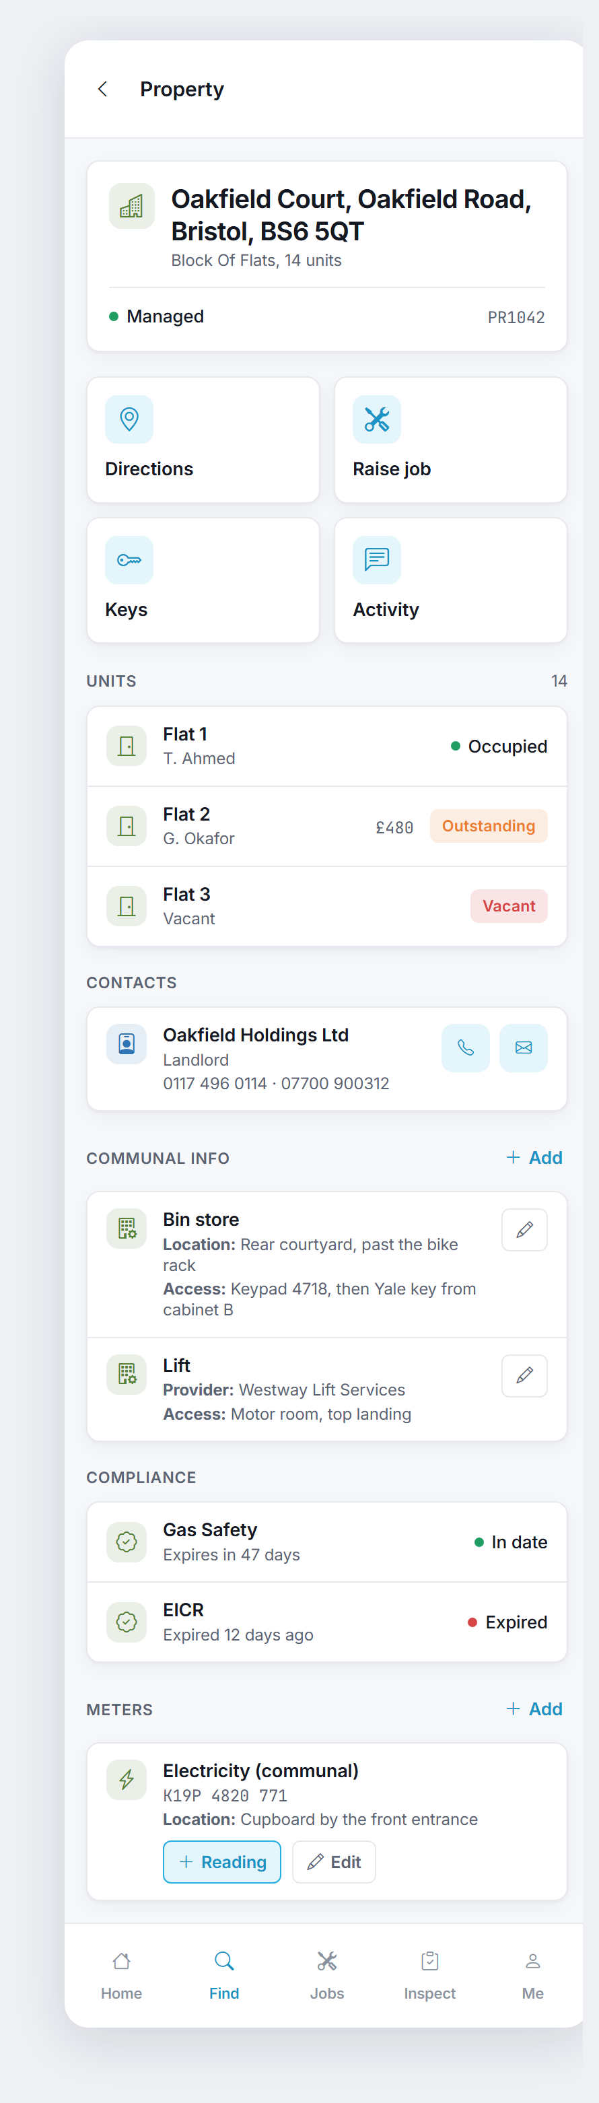
Task: Click the Electricity meter bolt icon
Action: (127, 1780)
